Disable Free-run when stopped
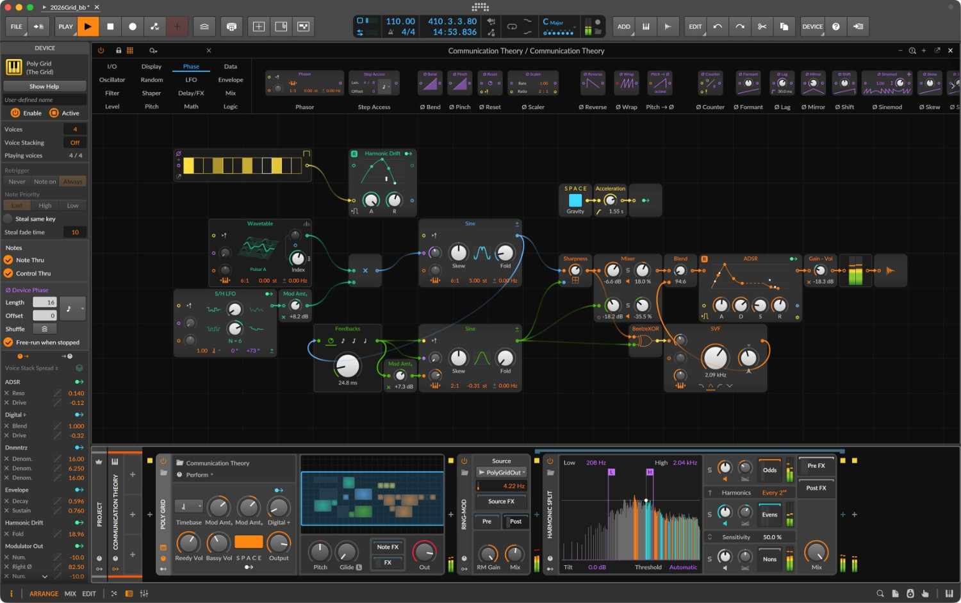Screen dimensions: 961x603 (x=8, y=342)
